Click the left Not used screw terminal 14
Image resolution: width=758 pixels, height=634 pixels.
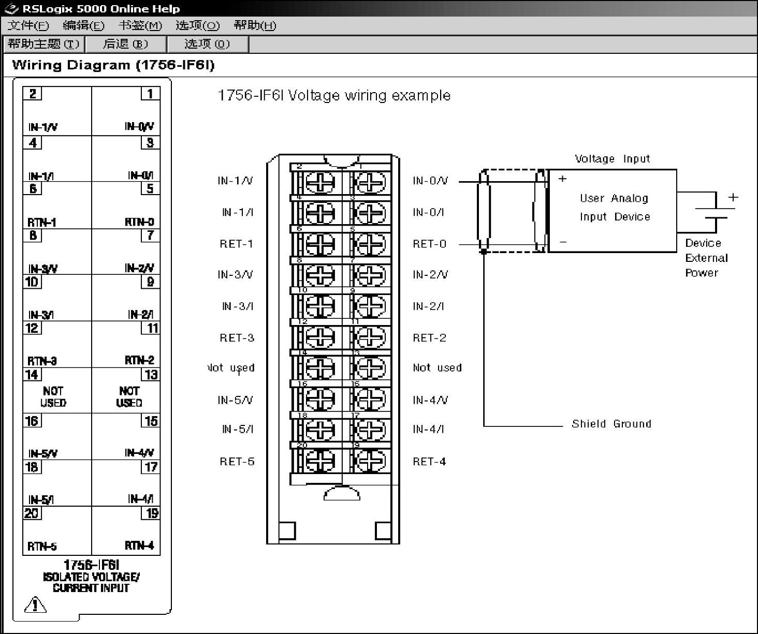[320, 368]
